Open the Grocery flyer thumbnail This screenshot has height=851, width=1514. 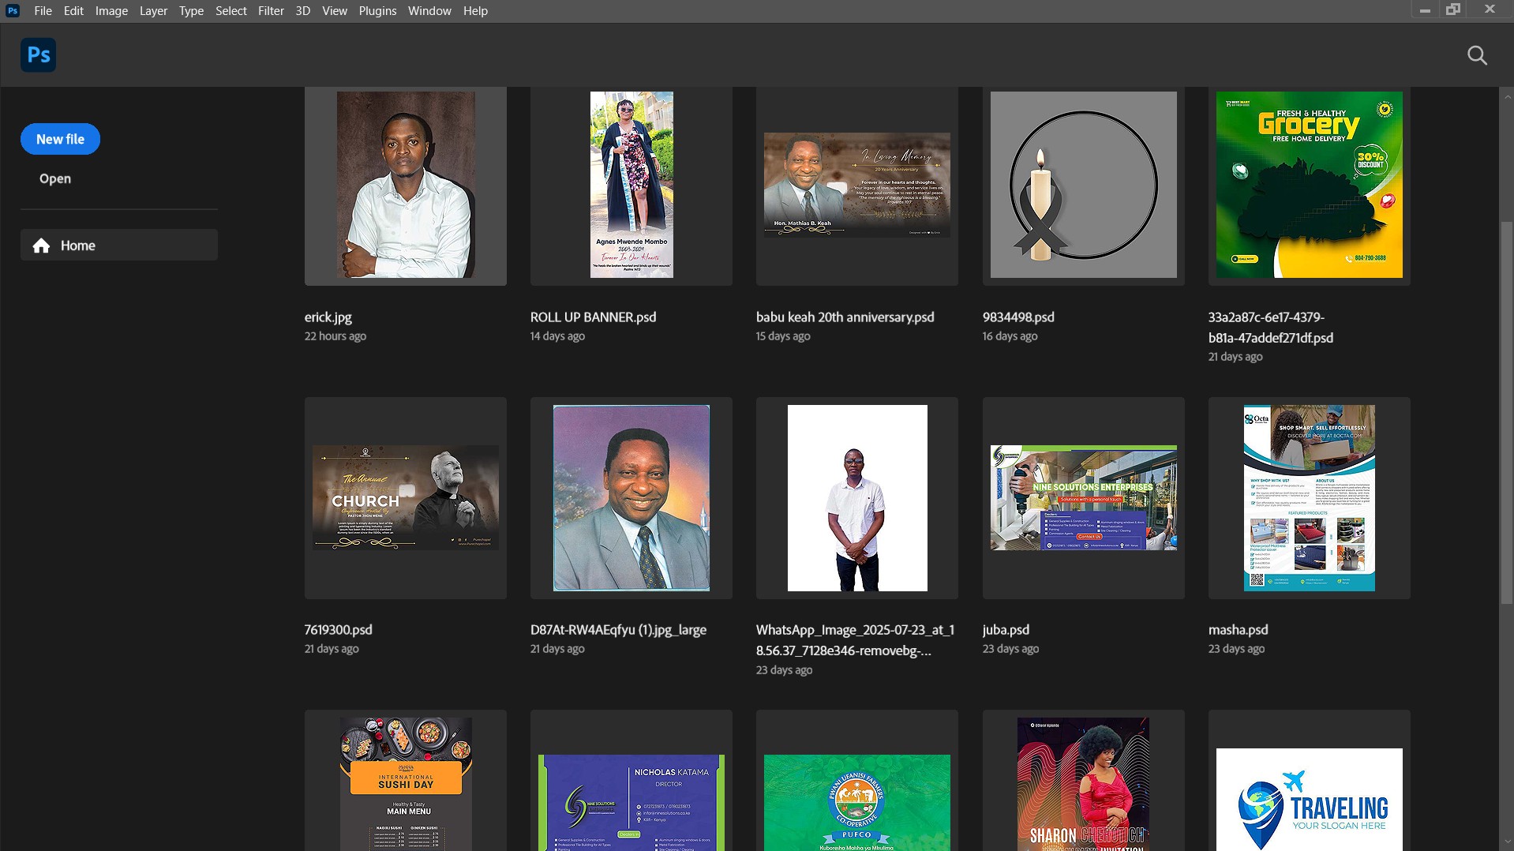click(x=1309, y=185)
